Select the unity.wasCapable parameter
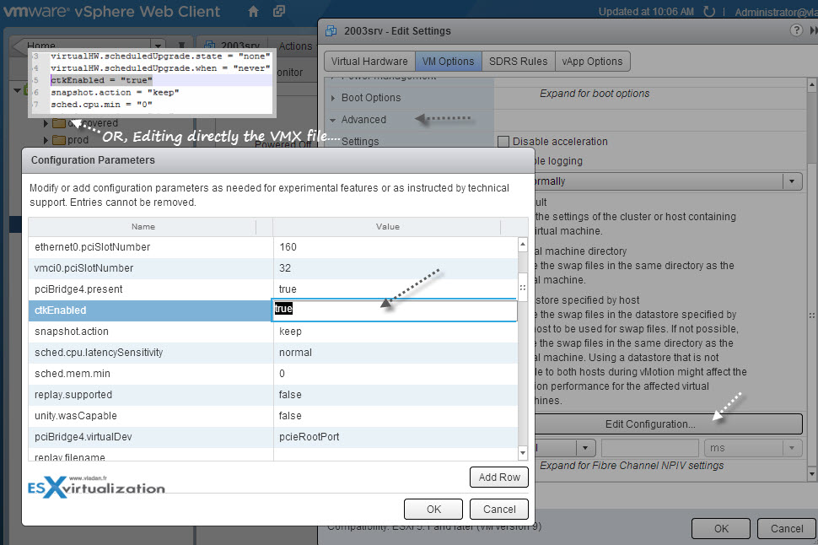The width and height of the screenshot is (818, 545). (76, 416)
